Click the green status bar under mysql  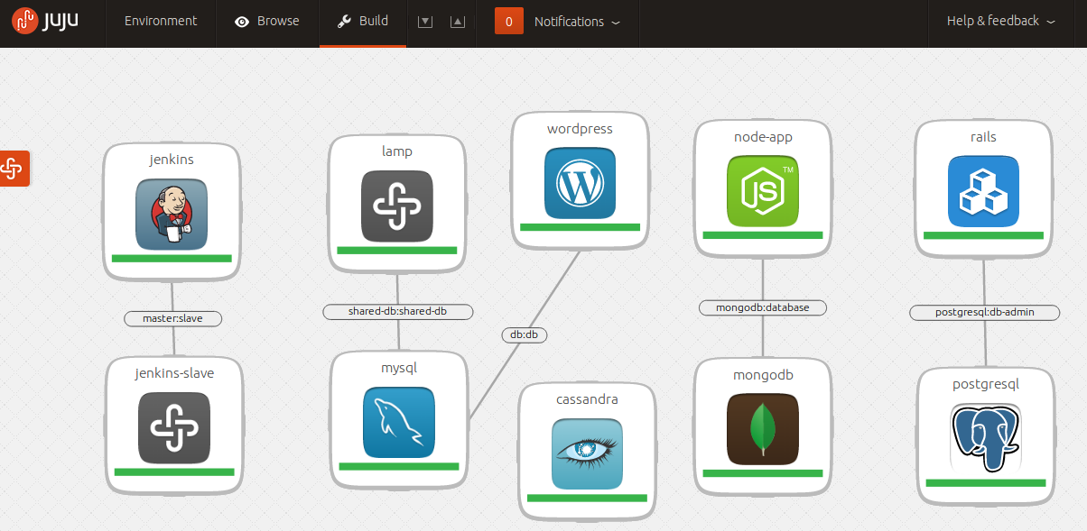(399, 466)
